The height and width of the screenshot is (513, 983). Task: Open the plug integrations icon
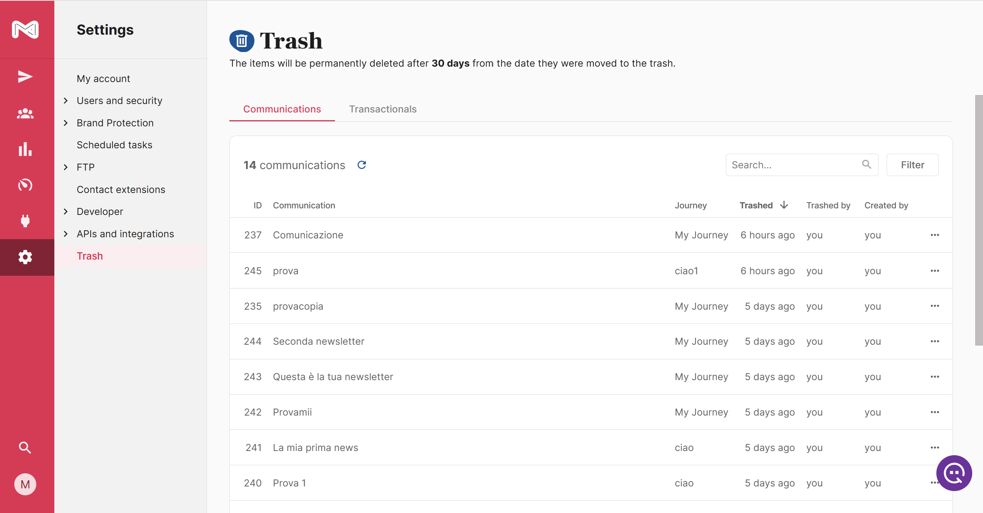pyautogui.click(x=25, y=221)
